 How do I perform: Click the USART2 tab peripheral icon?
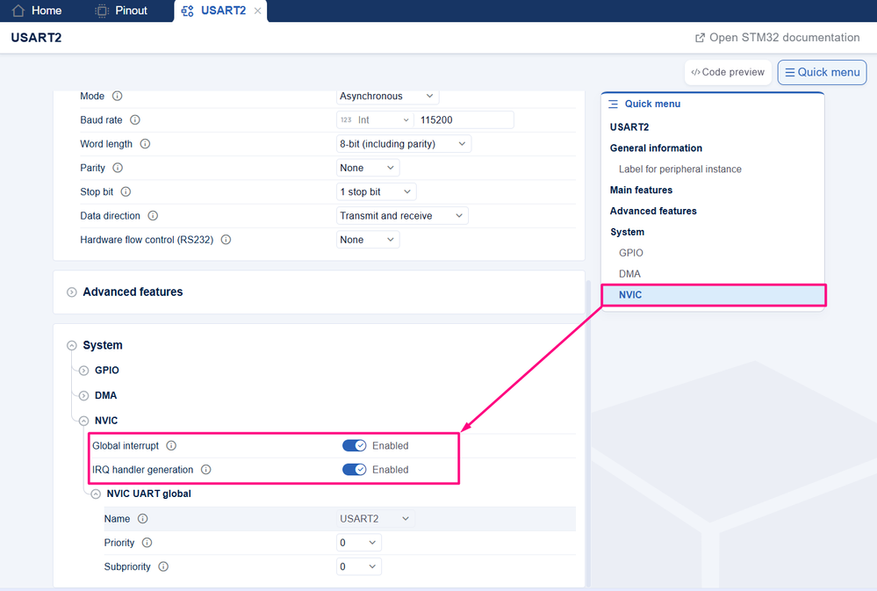tap(187, 11)
